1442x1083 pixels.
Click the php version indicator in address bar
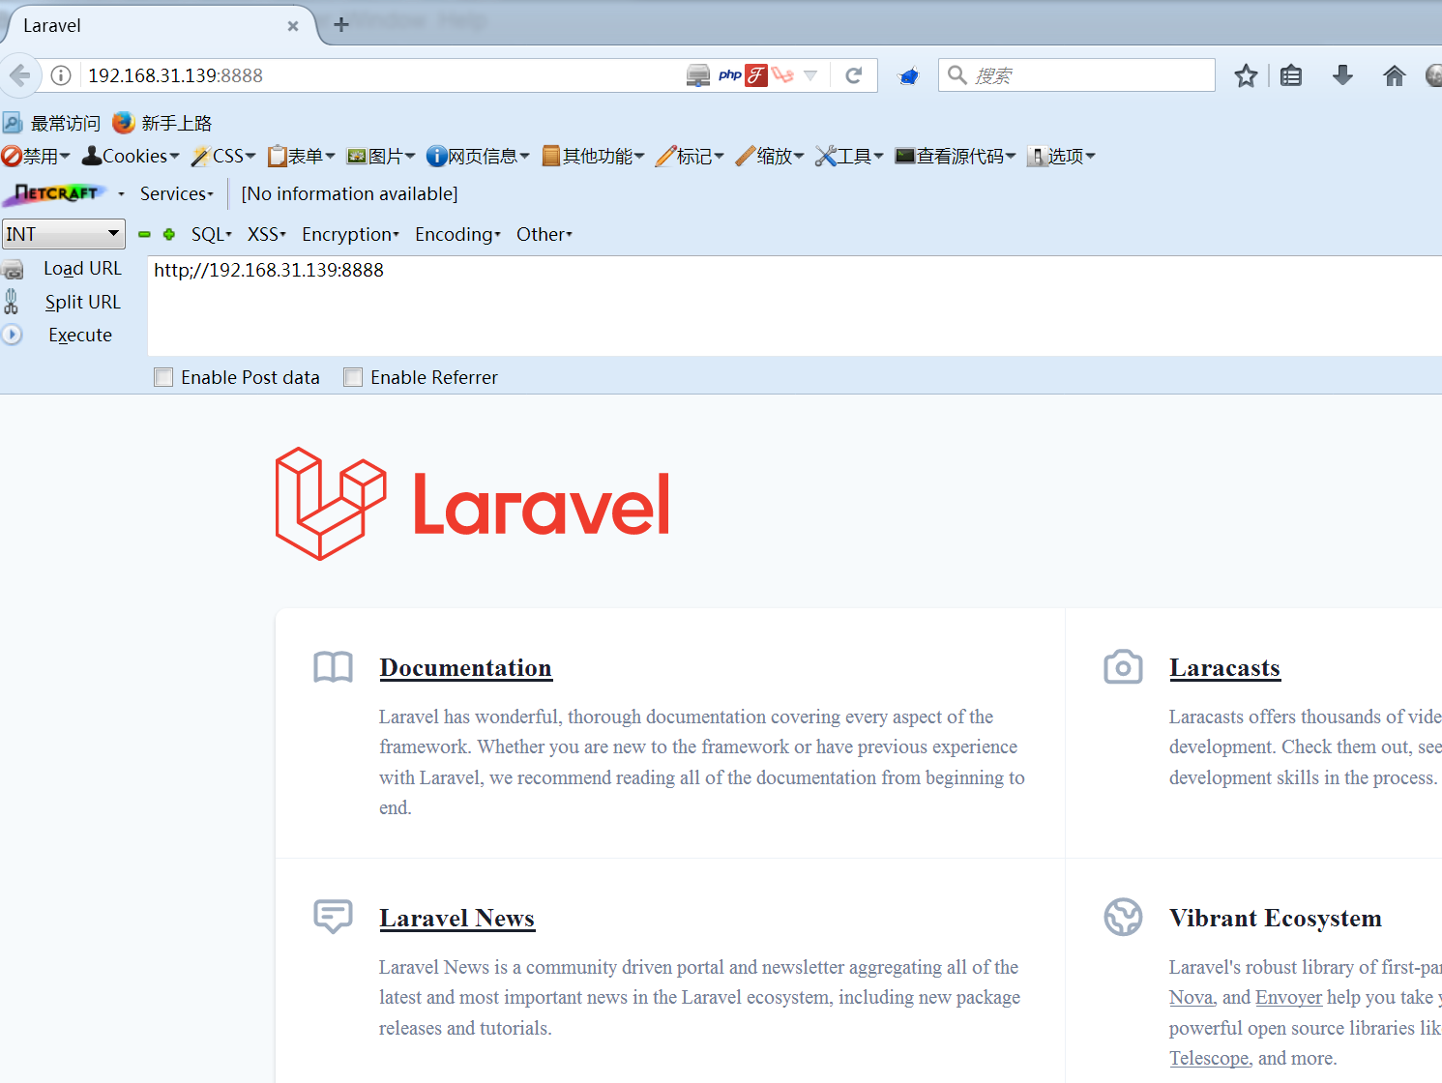(729, 74)
